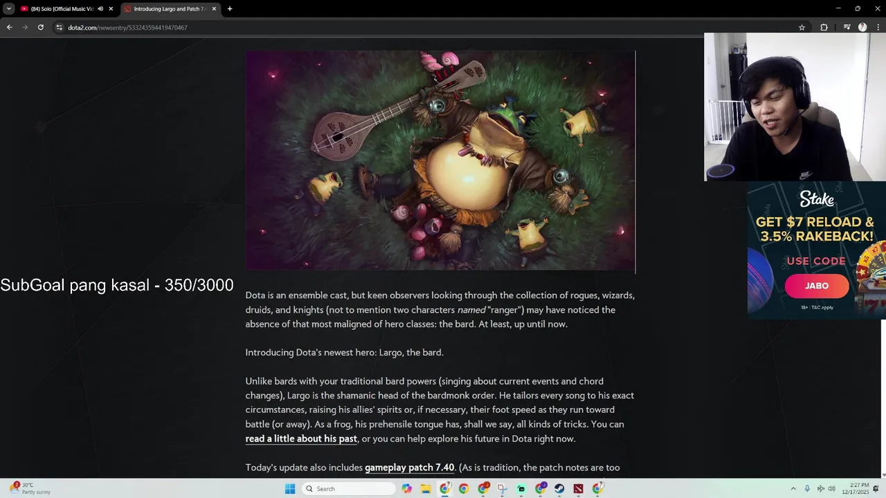Show hidden system tray icons
886x498 pixels.
coord(793,489)
